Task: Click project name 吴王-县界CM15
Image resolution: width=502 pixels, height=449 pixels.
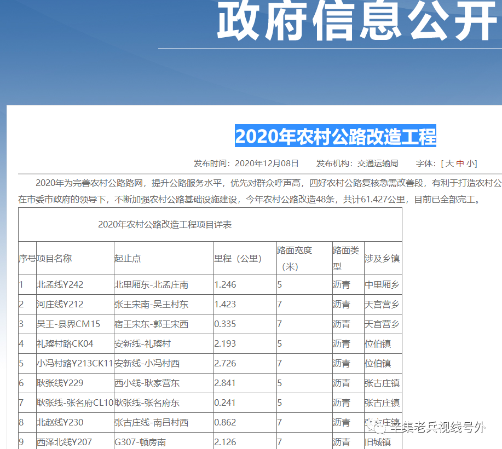Action: [68, 324]
